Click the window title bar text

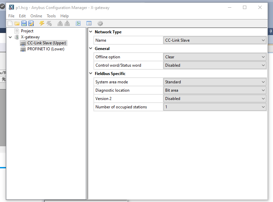click(x=62, y=8)
